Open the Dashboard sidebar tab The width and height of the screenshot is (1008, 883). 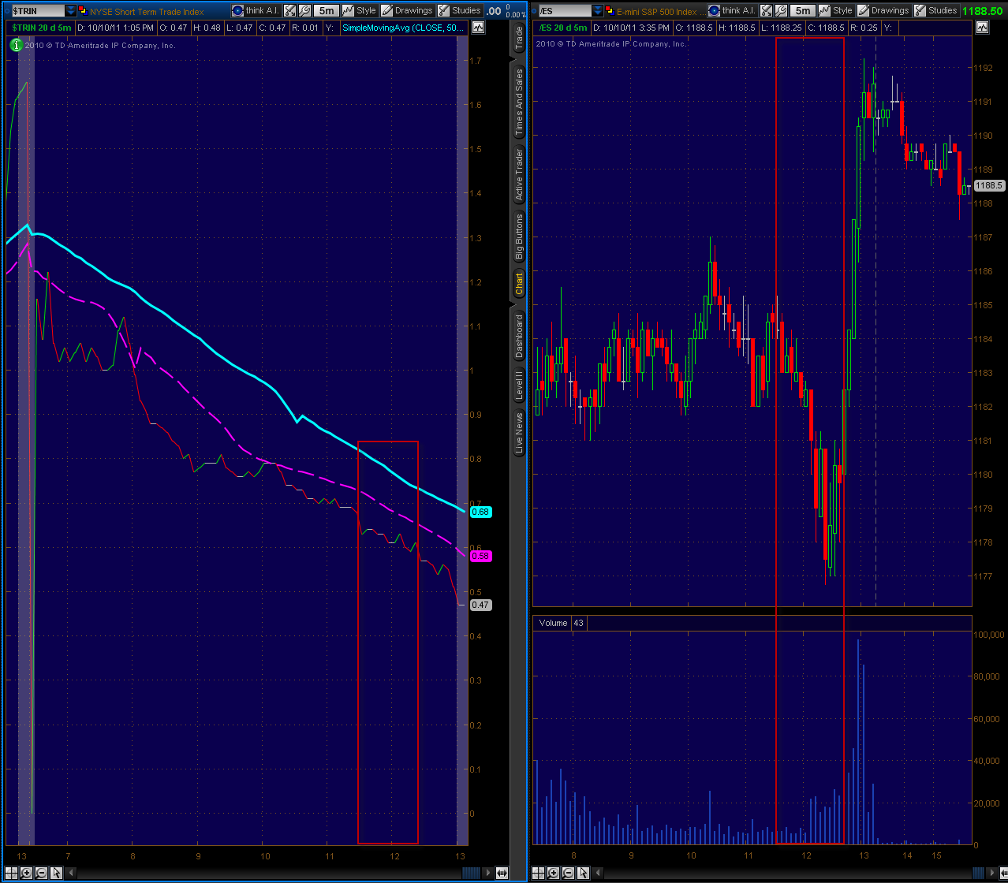[x=519, y=336]
